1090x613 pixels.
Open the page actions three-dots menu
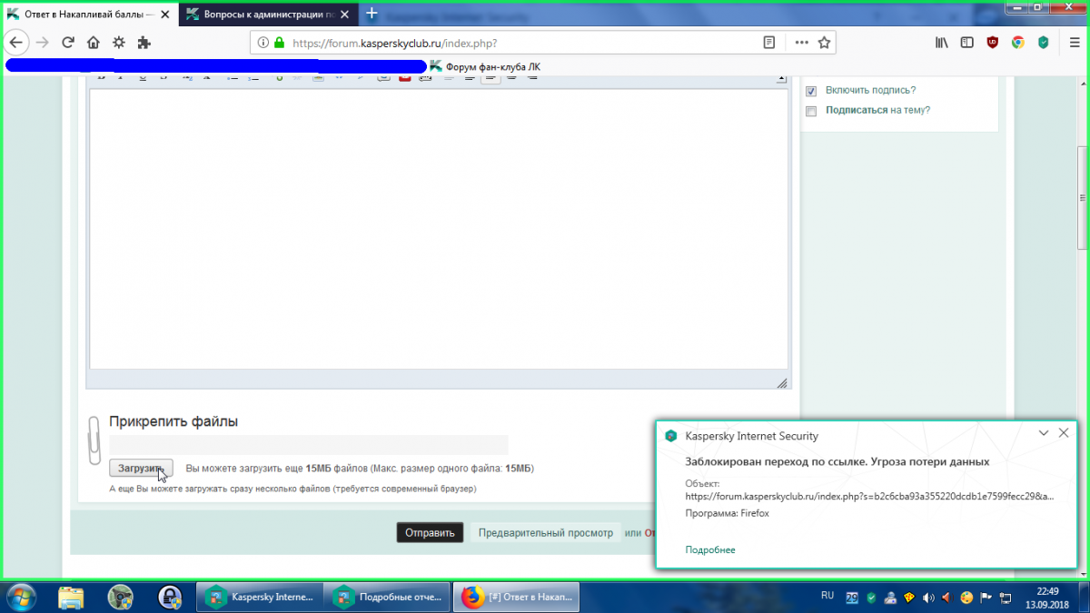tap(801, 43)
